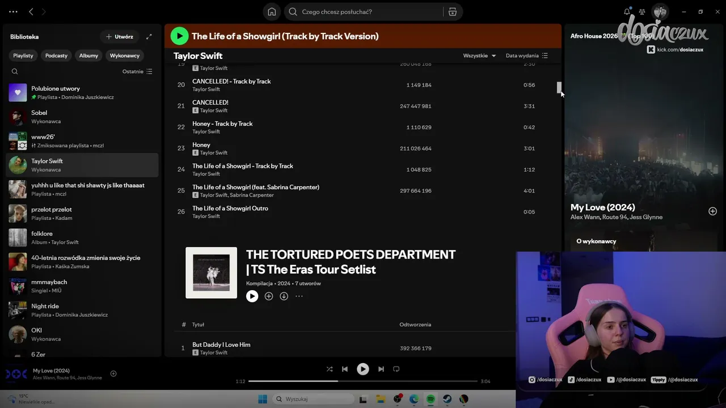The height and width of the screenshot is (408, 726).
Task: Open now-playing cover art in player bar
Action: point(16,374)
